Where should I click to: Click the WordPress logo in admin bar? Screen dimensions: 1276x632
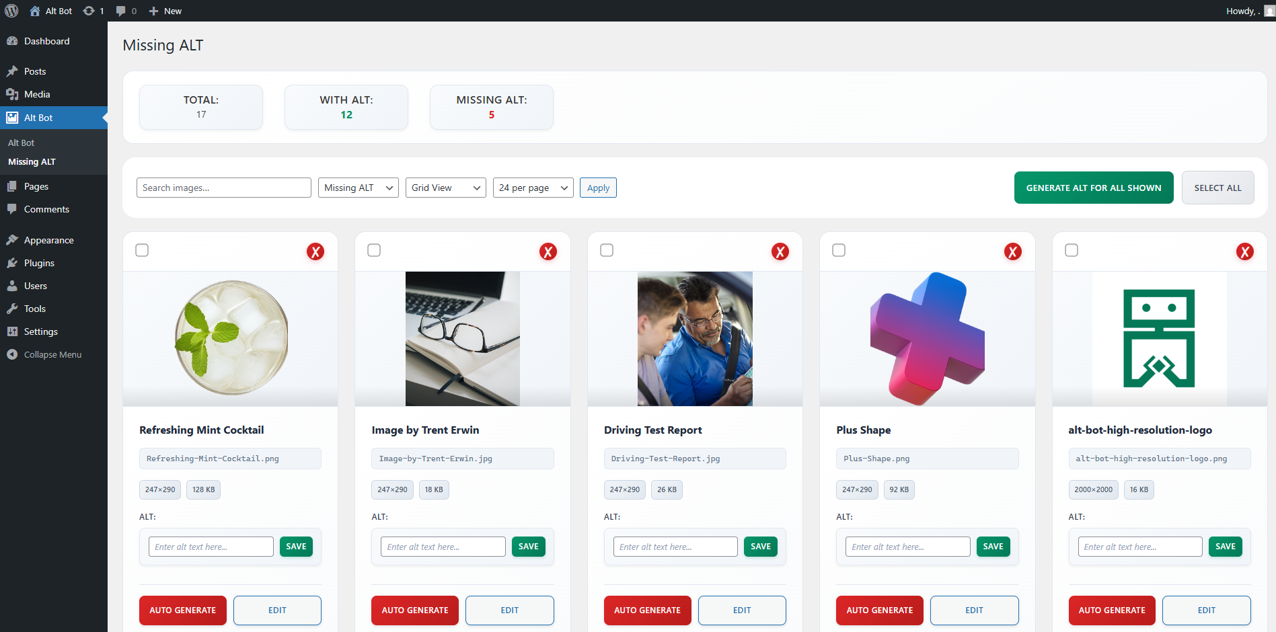tap(11, 10)
